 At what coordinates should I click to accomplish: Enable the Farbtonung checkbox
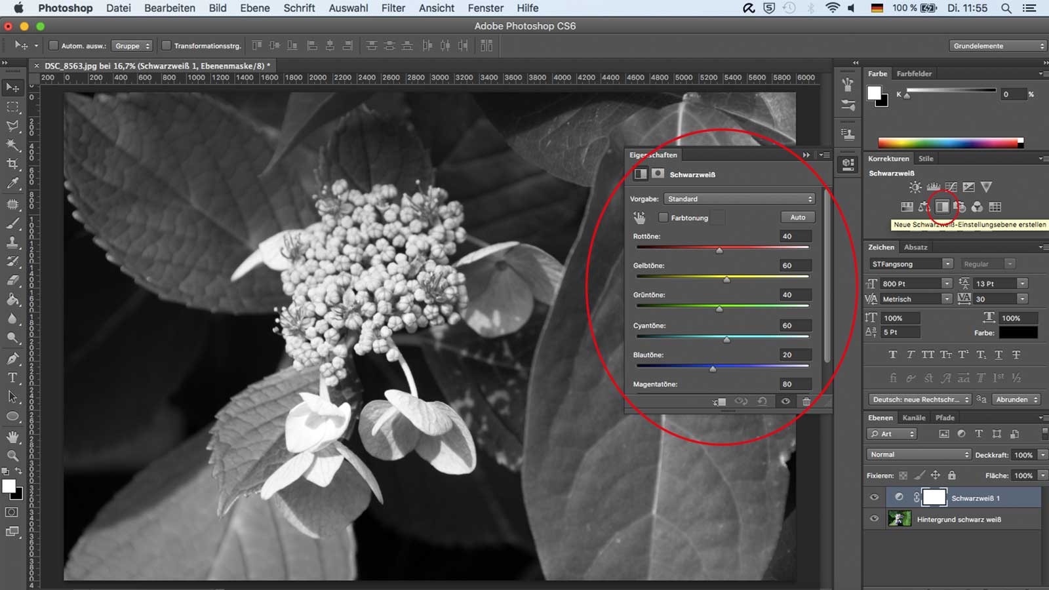(x=663, y=218)
